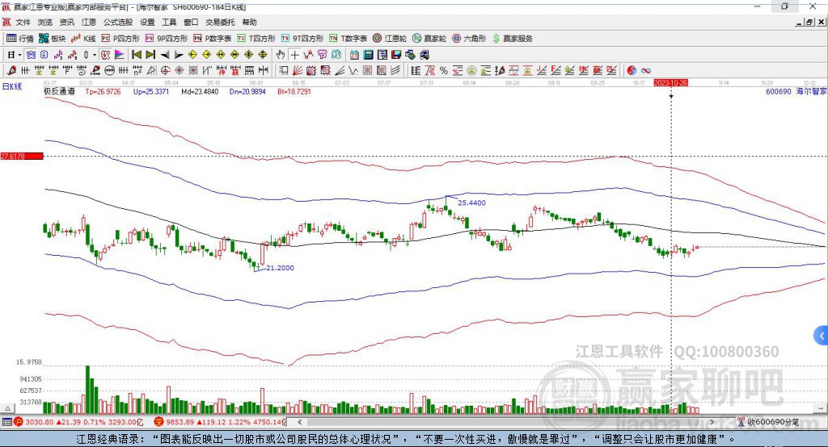Open the 江恩轮 Gann wheel

389,39
